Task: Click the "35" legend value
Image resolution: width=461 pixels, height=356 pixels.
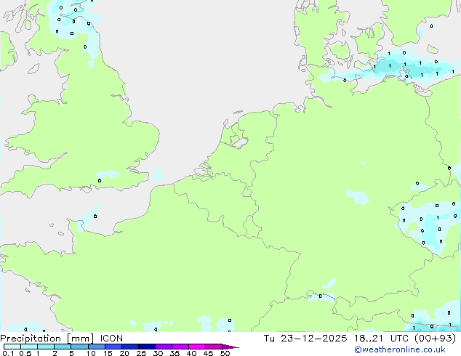Action: (x=175, y=353)
